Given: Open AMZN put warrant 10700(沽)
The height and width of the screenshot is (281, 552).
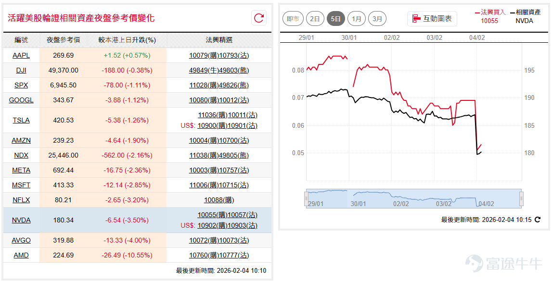Looking at the screenshot, I should pos(234,140).
